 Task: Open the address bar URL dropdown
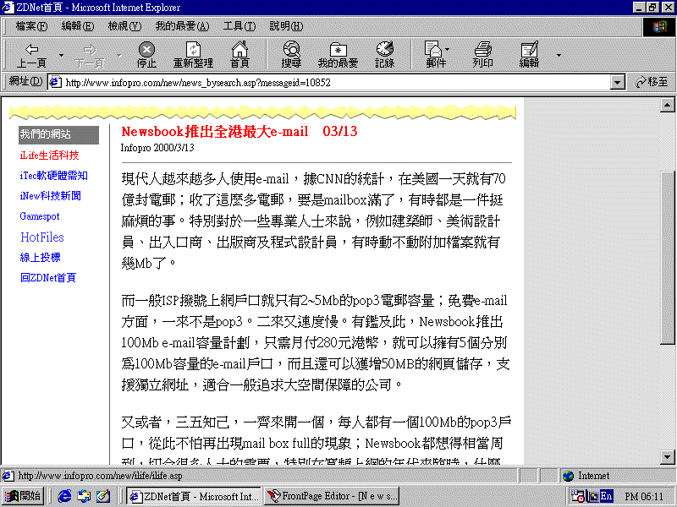pos(618,82)
